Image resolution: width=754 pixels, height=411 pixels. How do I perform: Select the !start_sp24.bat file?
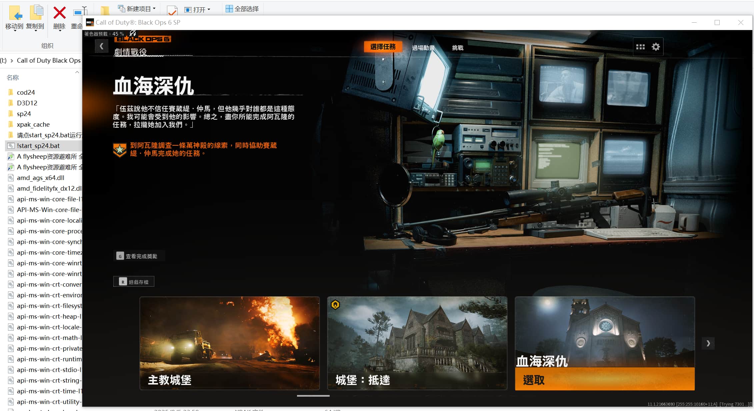38,146
